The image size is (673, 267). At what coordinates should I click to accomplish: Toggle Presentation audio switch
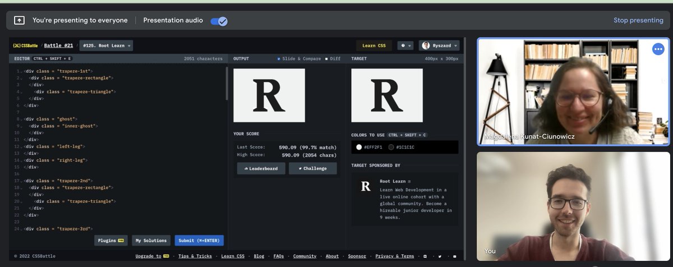219,21
